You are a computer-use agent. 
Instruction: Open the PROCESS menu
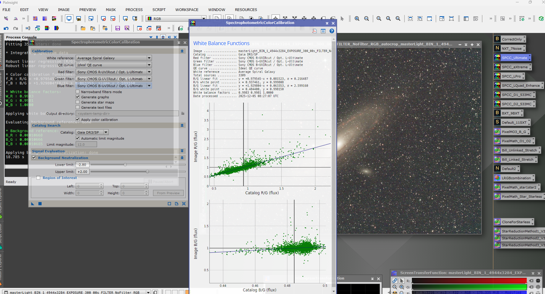134,9
